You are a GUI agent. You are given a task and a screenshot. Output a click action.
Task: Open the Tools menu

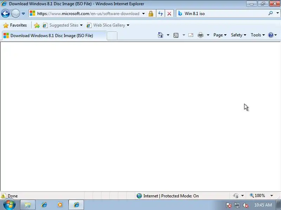coord(258,35)
